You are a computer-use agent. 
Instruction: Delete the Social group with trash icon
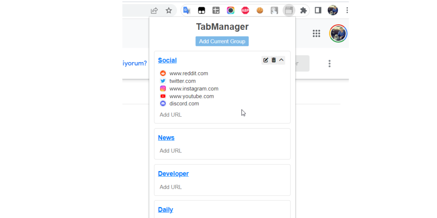coord(274,60)
